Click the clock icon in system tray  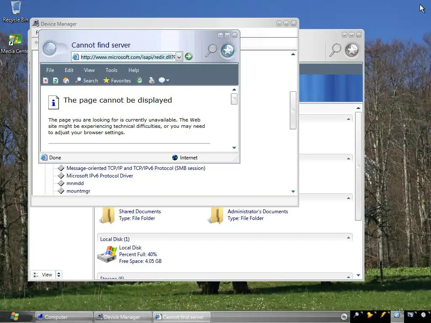(x=423, y=315)
